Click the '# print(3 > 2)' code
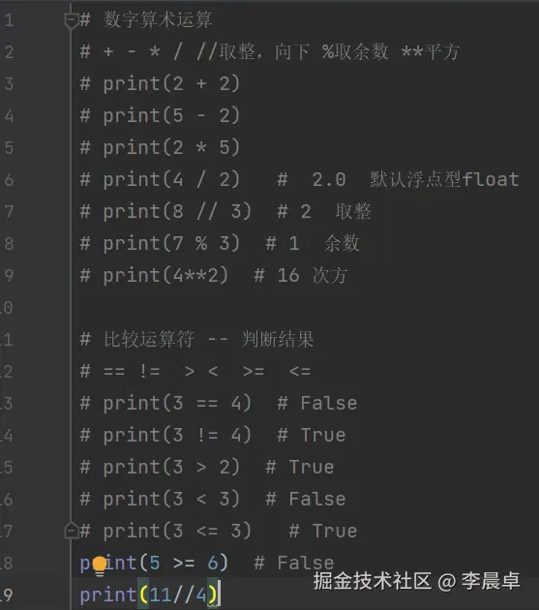Screen dimensions: 539x610 click(160, 467)
